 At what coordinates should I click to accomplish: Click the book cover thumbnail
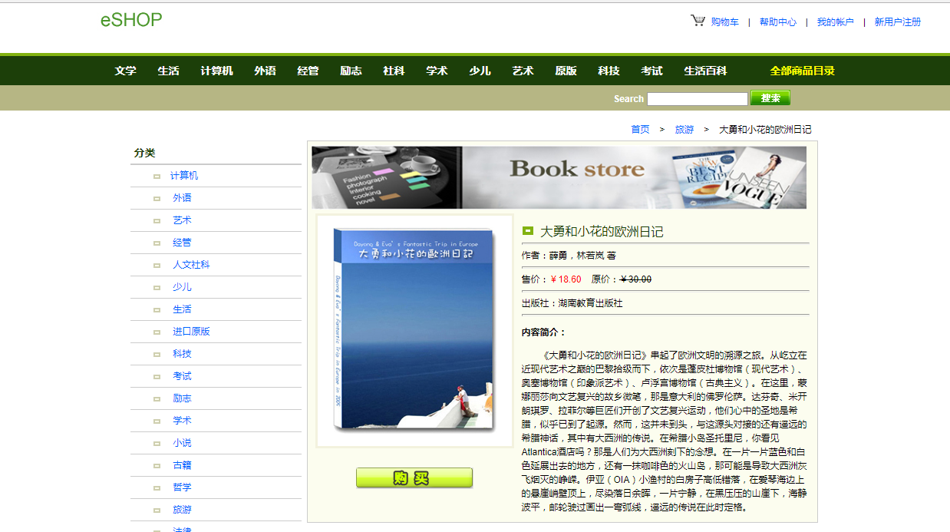[x=414, y=331]
